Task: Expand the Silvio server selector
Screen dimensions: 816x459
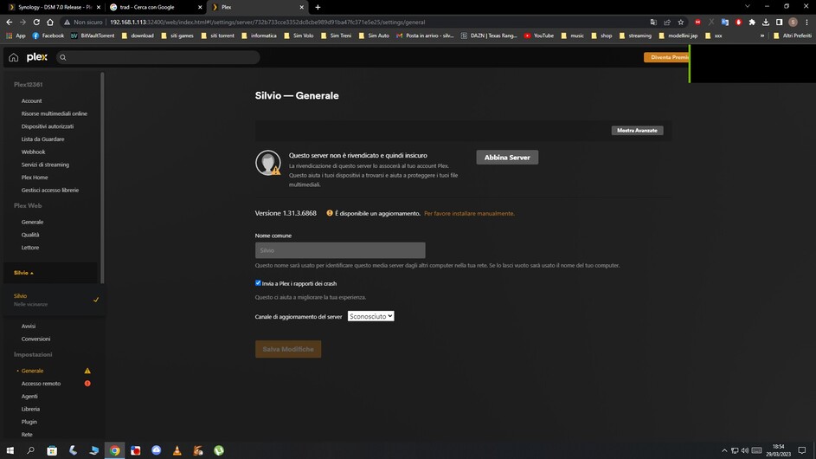Action: [x=23, y=273]
